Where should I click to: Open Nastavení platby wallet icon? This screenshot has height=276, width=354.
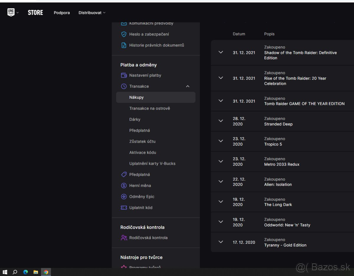[124, 75]
